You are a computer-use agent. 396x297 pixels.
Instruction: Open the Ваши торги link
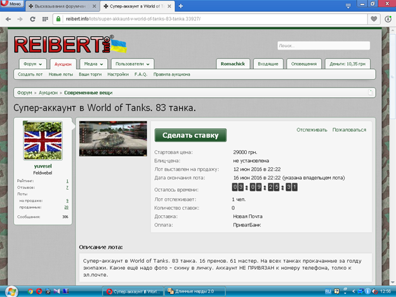pyautogui.click(x=90, y=74)
